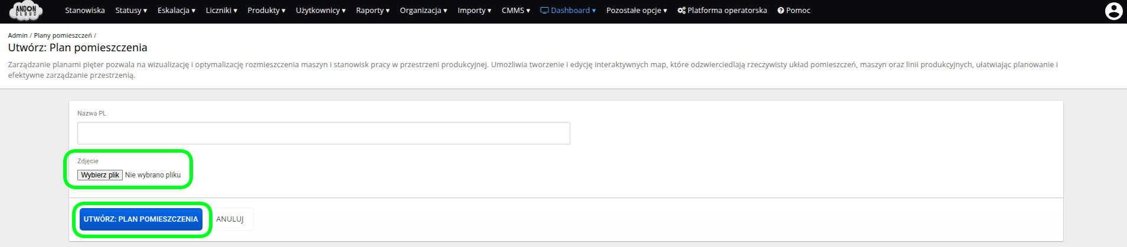Click the Andon Cloud logo
Screen dimensions: 1127x247
click(26, 11)
